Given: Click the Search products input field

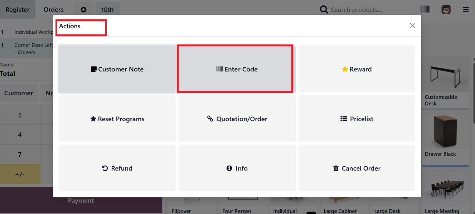Looking at the screenshot, I should tap(362, 9).
